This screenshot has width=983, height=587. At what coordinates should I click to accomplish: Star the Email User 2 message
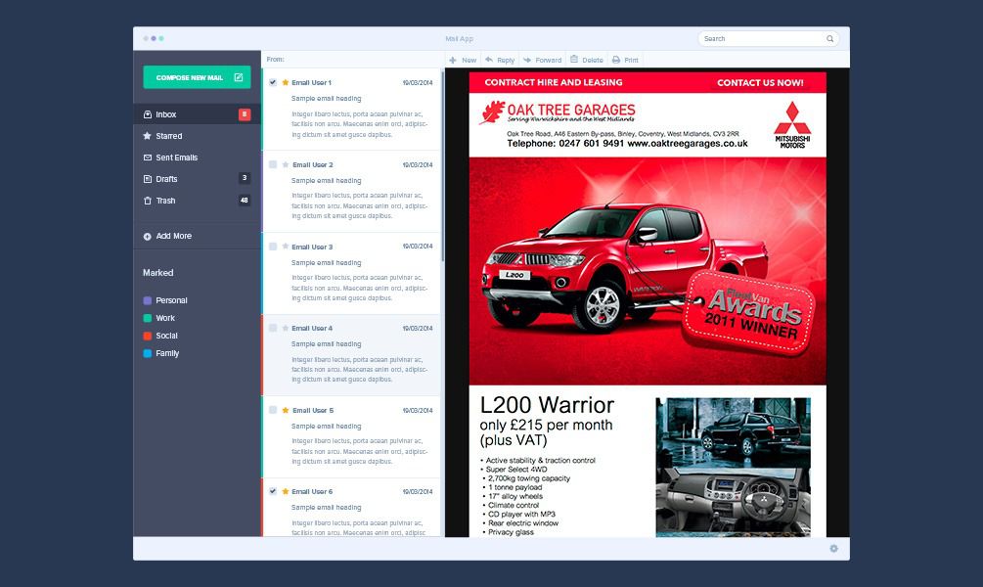click(286, 164)
